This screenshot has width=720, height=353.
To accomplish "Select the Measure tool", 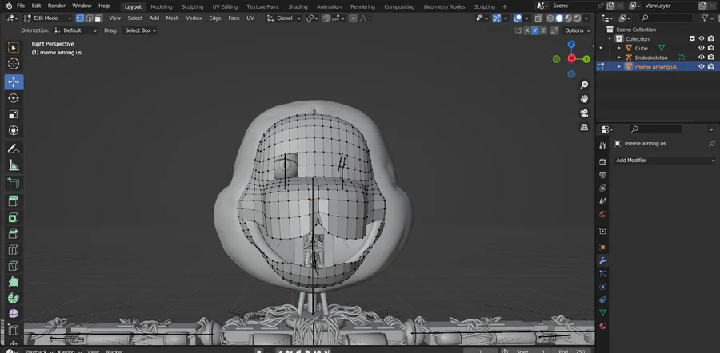I will click(x=14, y=165).
